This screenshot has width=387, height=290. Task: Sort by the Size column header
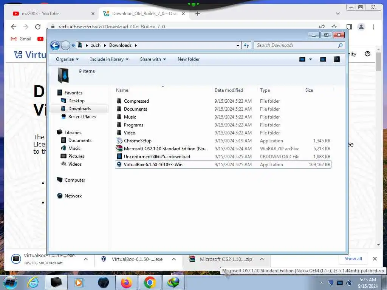309,90
